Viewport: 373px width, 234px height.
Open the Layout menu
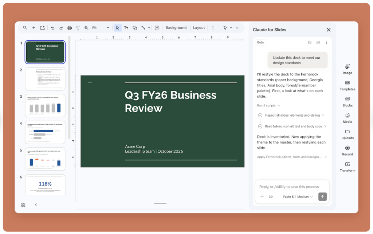[199, 28]
